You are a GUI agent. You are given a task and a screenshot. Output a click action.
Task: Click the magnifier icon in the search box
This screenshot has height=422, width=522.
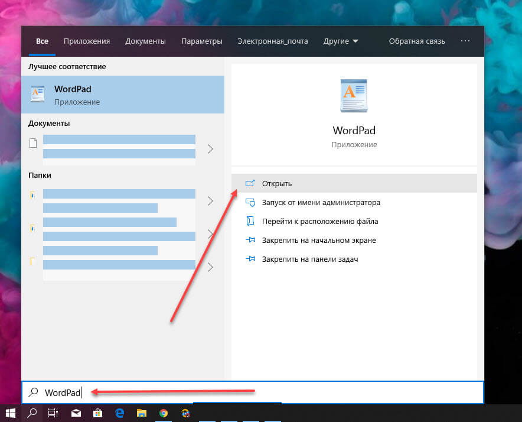33,392
